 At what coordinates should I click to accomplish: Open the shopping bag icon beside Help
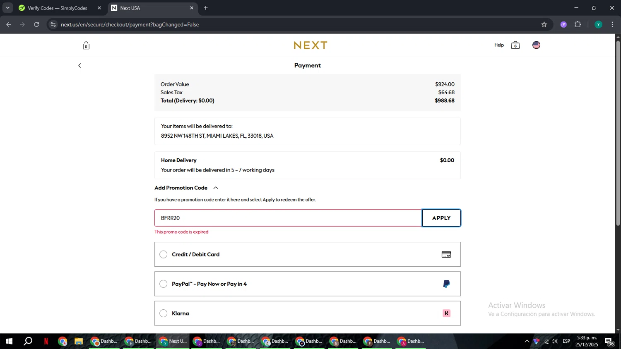tap(515, 45)
